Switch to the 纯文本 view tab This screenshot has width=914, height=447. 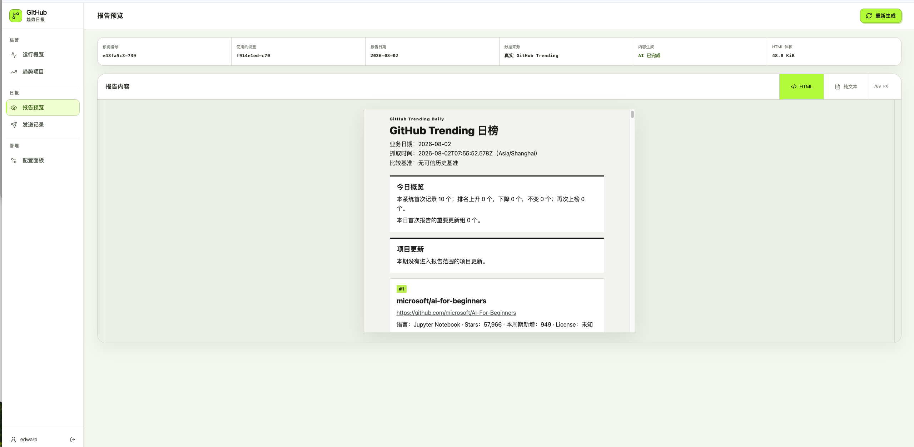[x=846, y=86]
